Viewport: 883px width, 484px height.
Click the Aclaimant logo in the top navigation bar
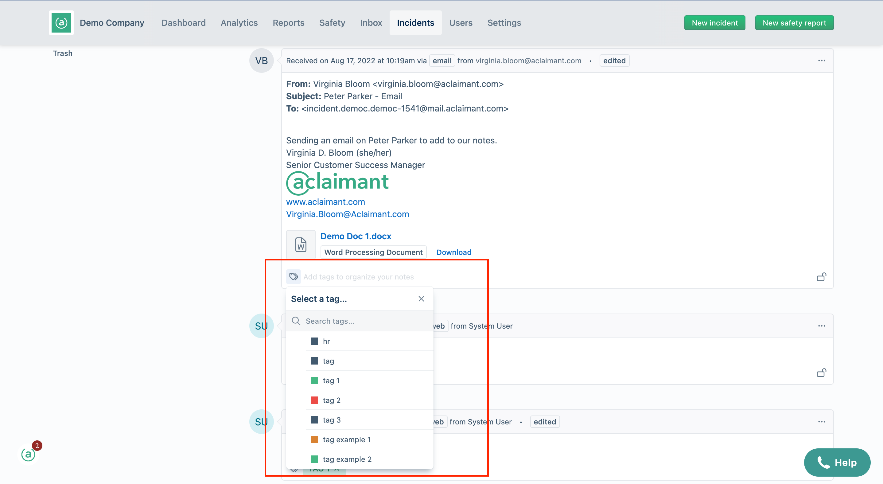(61, 23)
